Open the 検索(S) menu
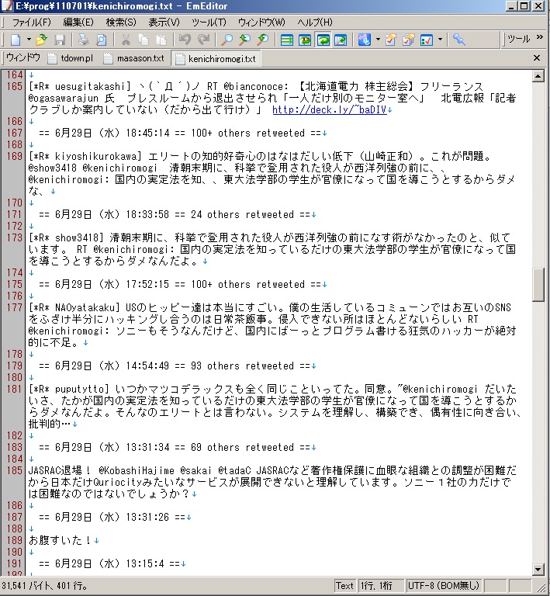Viewport: 550px width, 596px height. point(121,22)
